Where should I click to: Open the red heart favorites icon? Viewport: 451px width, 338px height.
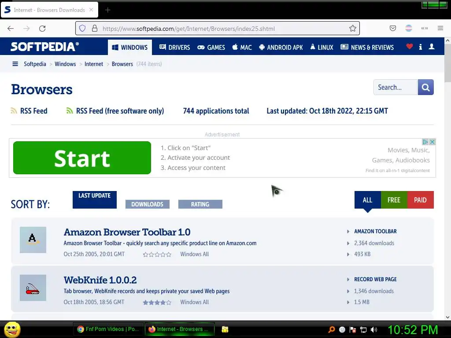409,46
